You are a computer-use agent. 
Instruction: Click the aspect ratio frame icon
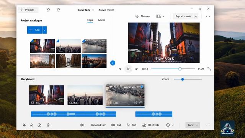(x=158, y=16)
